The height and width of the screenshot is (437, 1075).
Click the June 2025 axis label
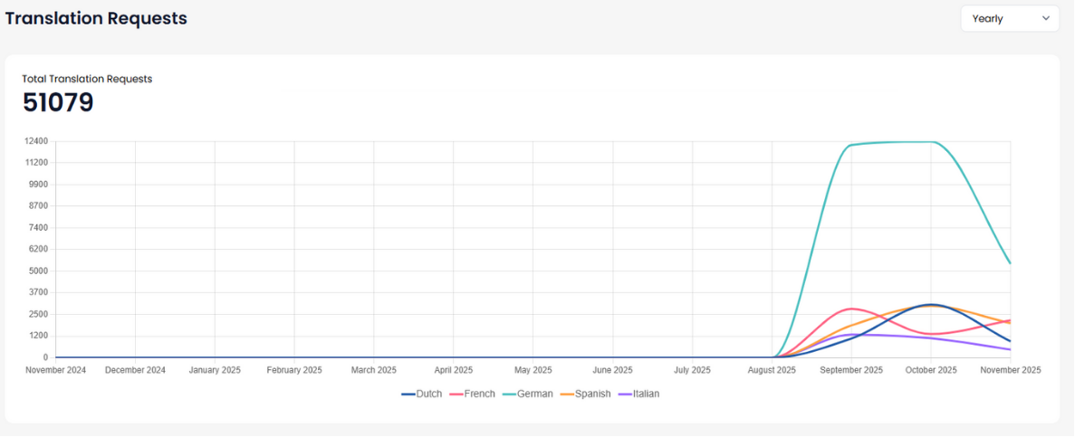(x=612, y=370)
